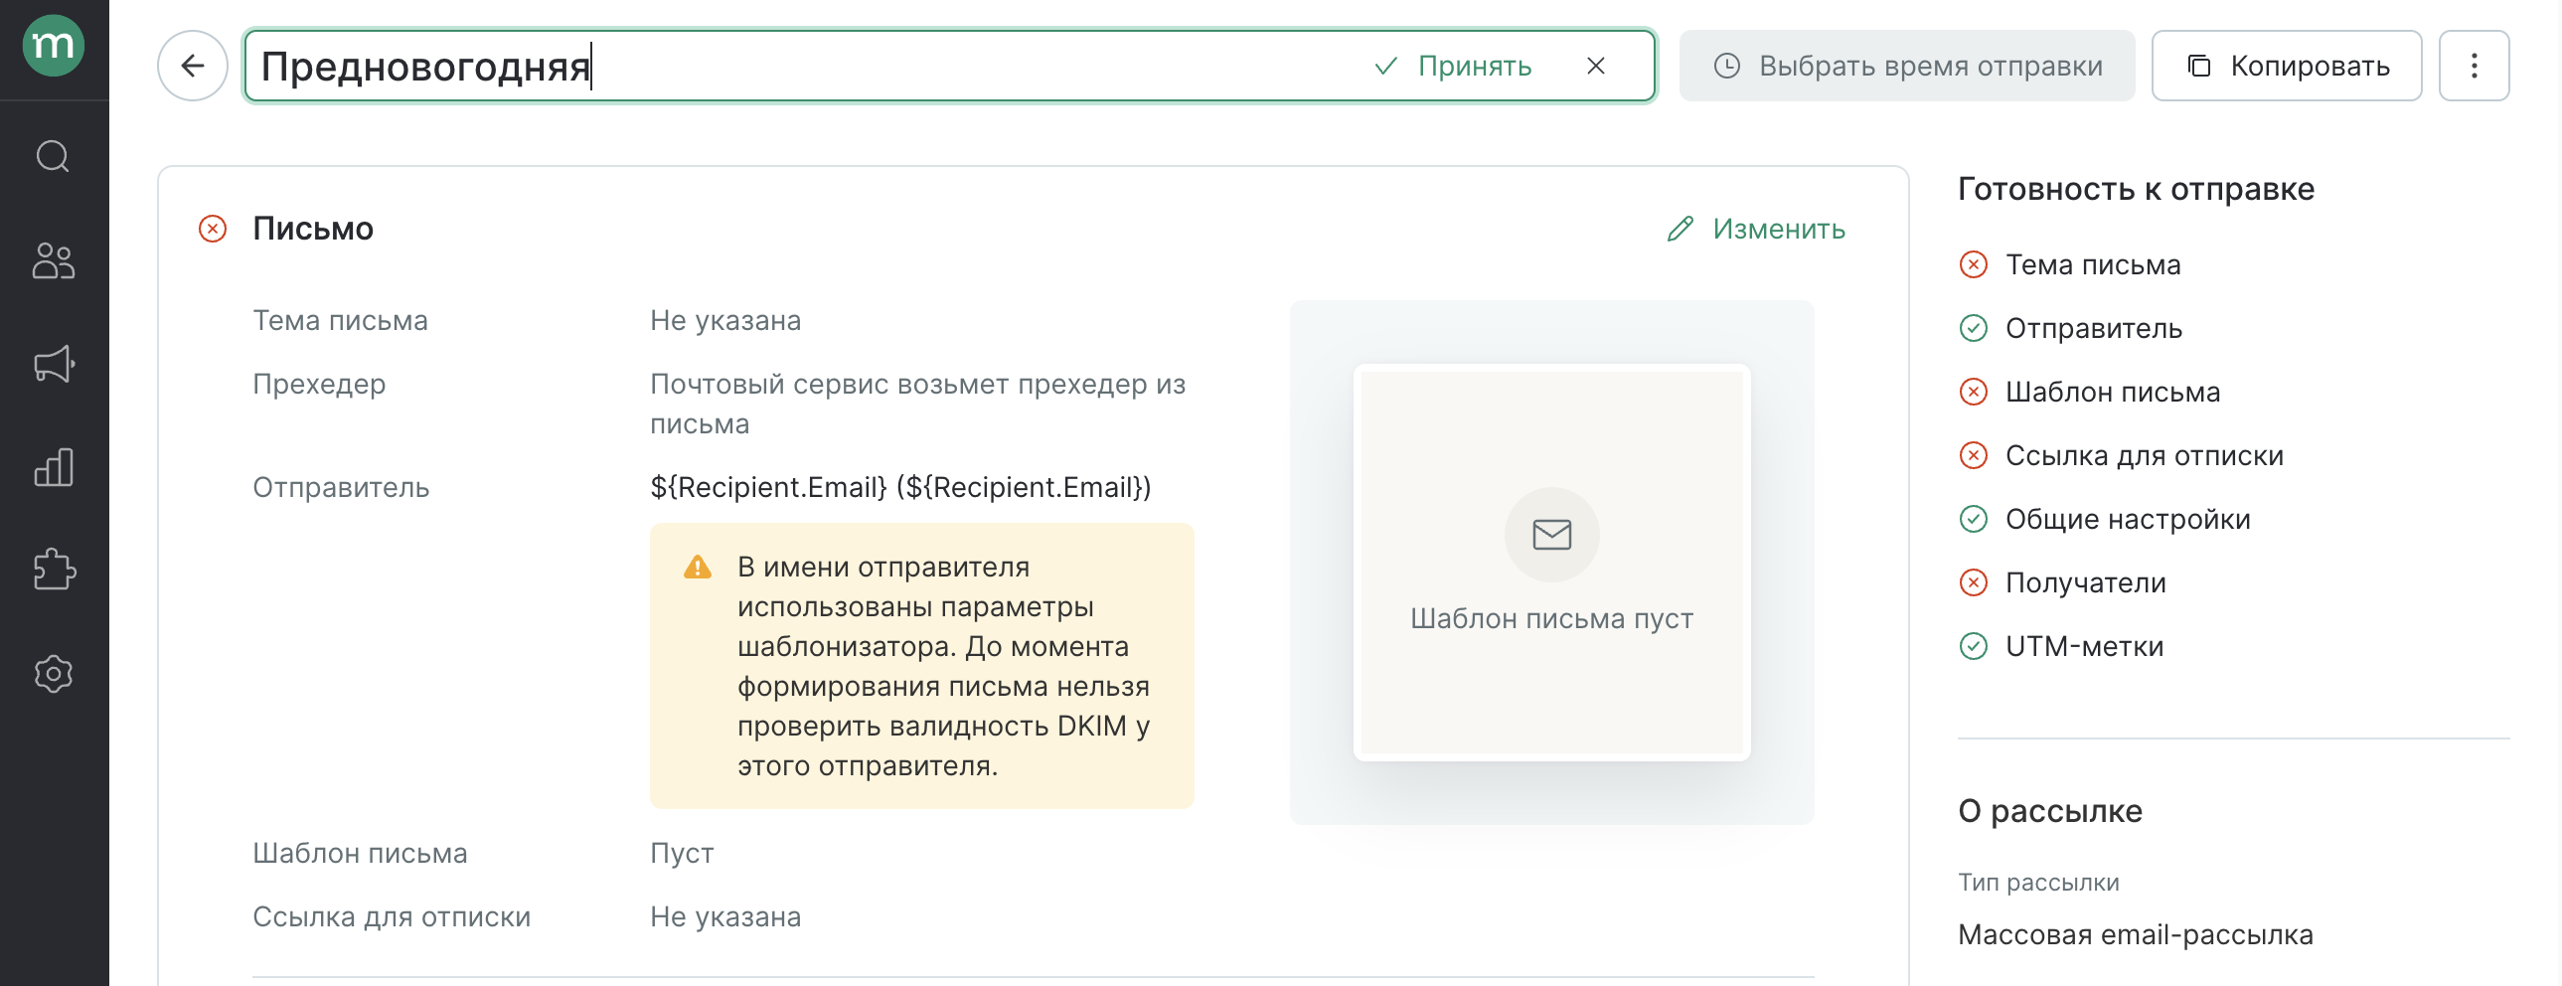Click Общие настройки in readiness checklist

click(2128, 520)
